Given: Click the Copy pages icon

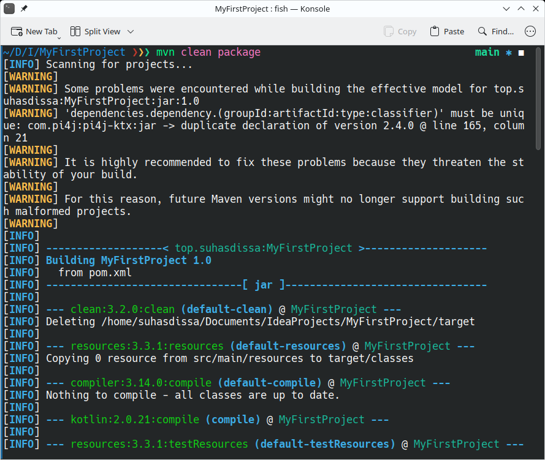Looking at the screenshot, I should pyautogui.click(x=389, y=32).
